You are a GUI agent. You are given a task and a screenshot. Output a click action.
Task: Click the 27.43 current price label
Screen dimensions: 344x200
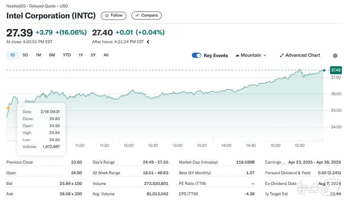pyautogui.click(x=336, y=70)
